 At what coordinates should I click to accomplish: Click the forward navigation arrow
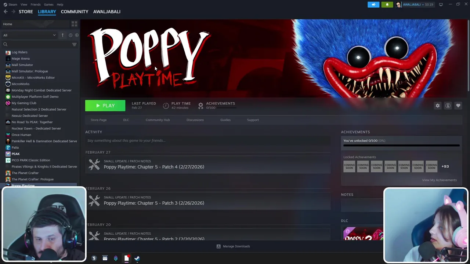[x=14, y=12]
